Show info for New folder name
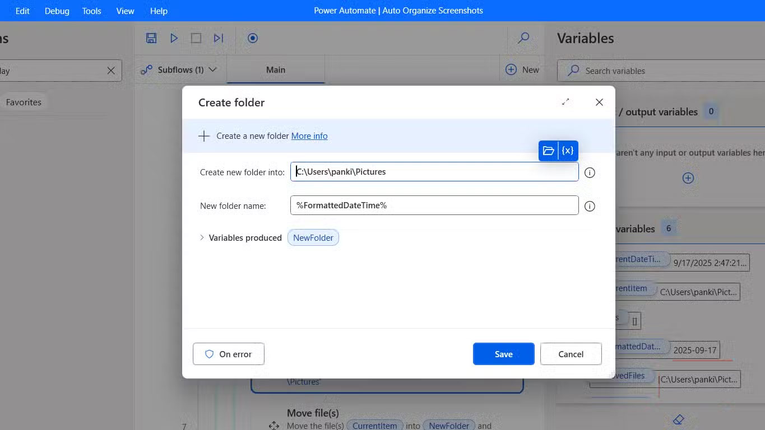Screen dimensions: 765x430 point(590,206)
